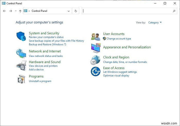
Task: Expand address bar history dropdown
Action: coord(69,11)
